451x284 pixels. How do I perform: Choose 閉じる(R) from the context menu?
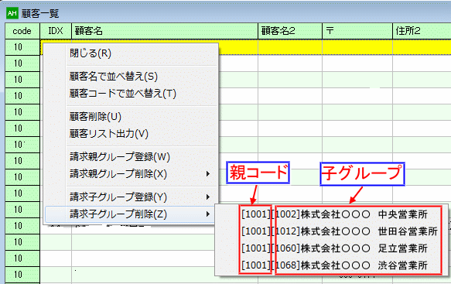coord(131,53)
